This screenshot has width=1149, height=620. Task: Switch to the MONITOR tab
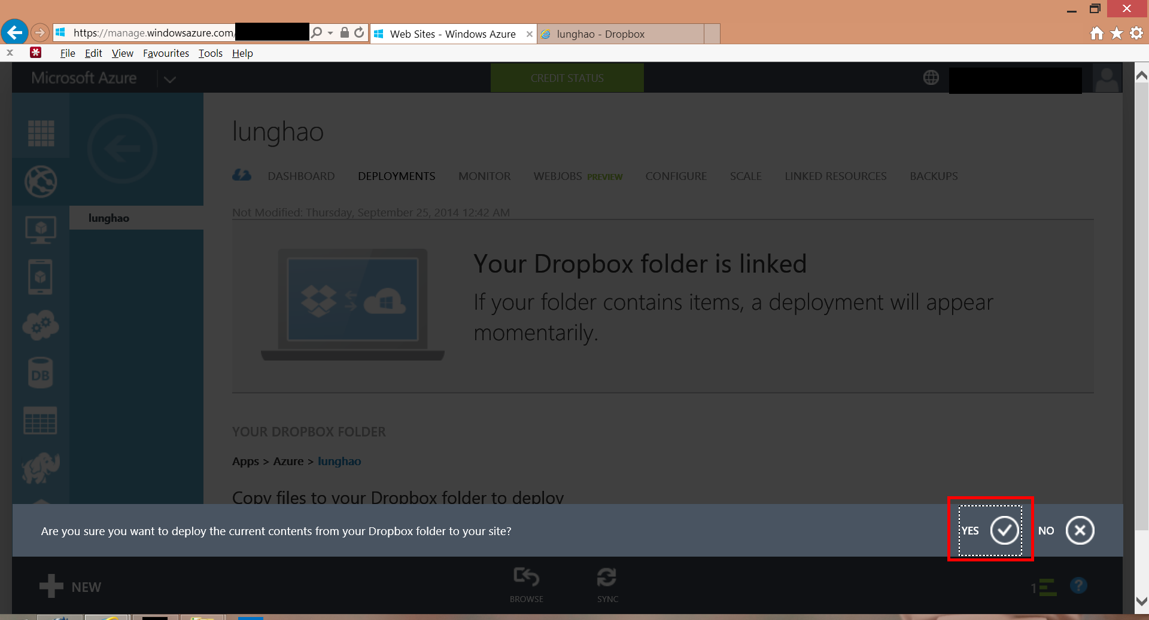click(x=485, y=176)
